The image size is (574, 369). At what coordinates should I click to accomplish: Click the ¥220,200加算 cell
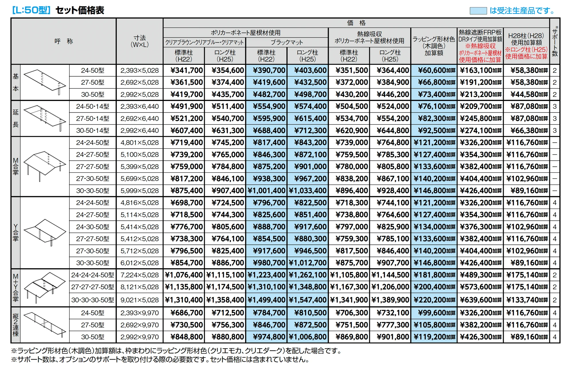coord(434,300)
